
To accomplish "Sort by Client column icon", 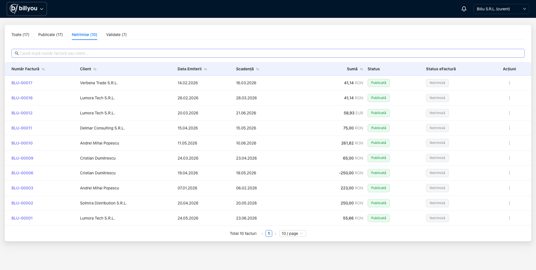I will pos(95,69).
